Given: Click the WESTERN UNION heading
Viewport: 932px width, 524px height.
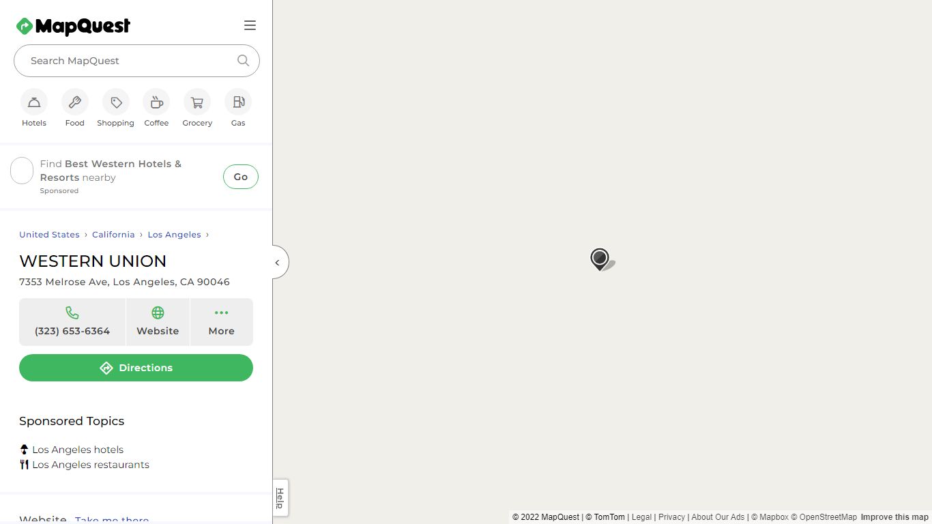Looking at the screenshot, I should click(93, 261).
